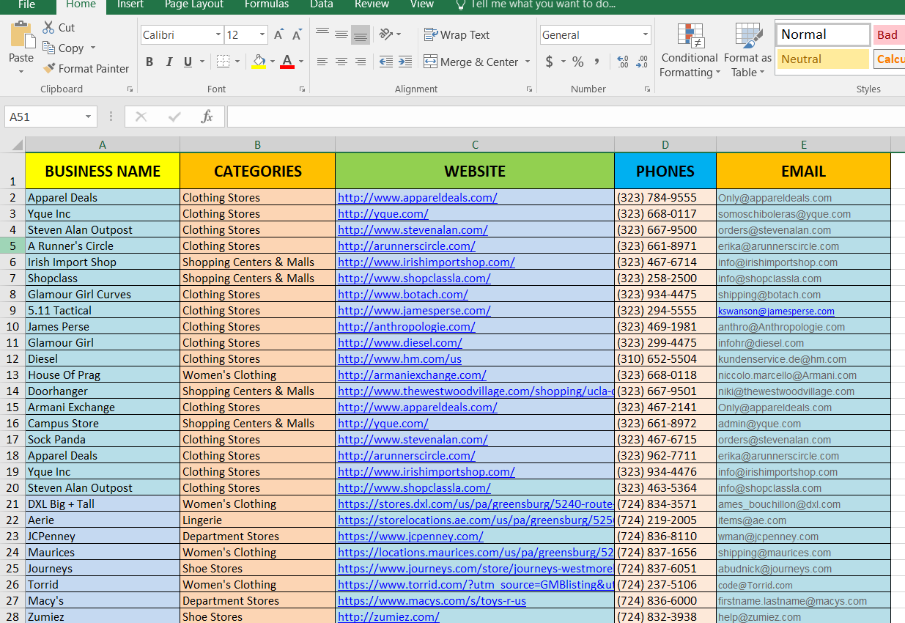The width and height of the screenshot is (905, 623).
Task: Click the Percent Style icon
Action: pyautogui.click(x=578, y=62)
